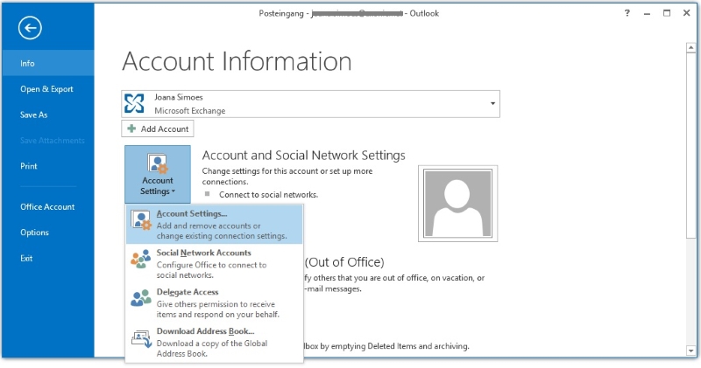
Task: Click the Add Account button
Action: [x=158, y=128]
